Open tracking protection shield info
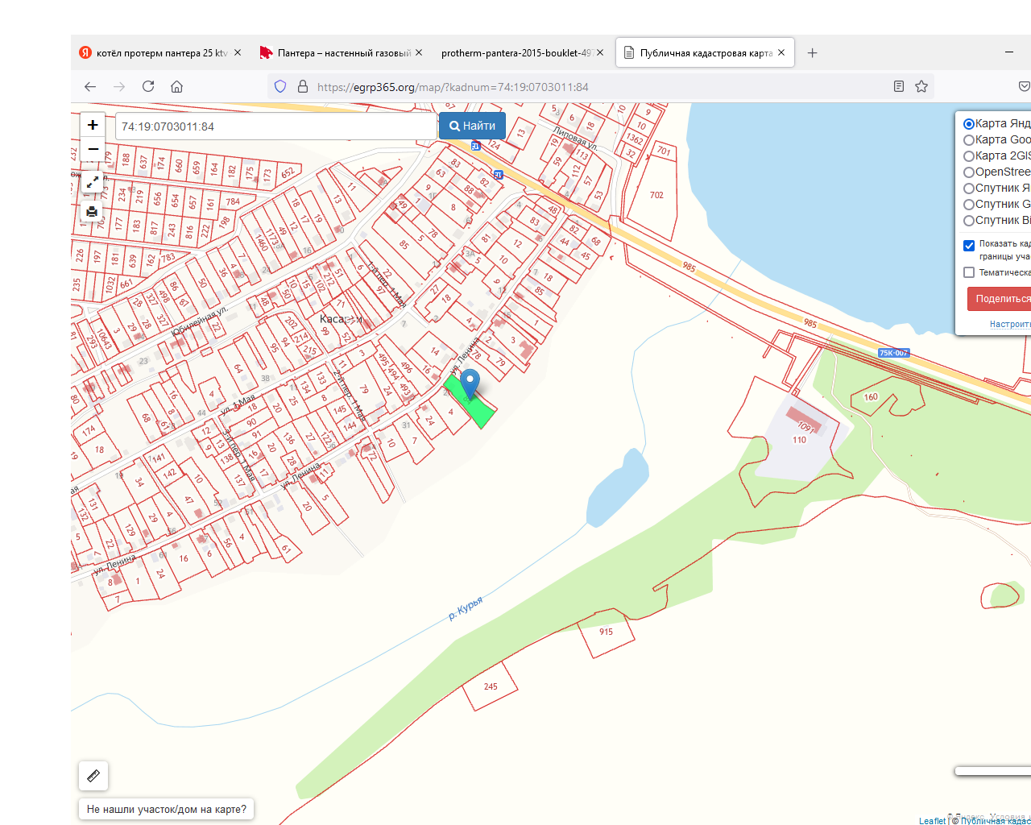 tap(280, 86)
